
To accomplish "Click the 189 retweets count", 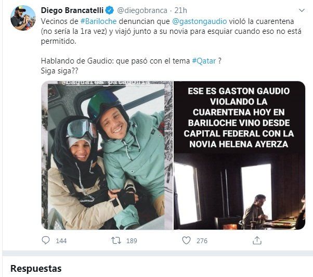I will (132, 241).
